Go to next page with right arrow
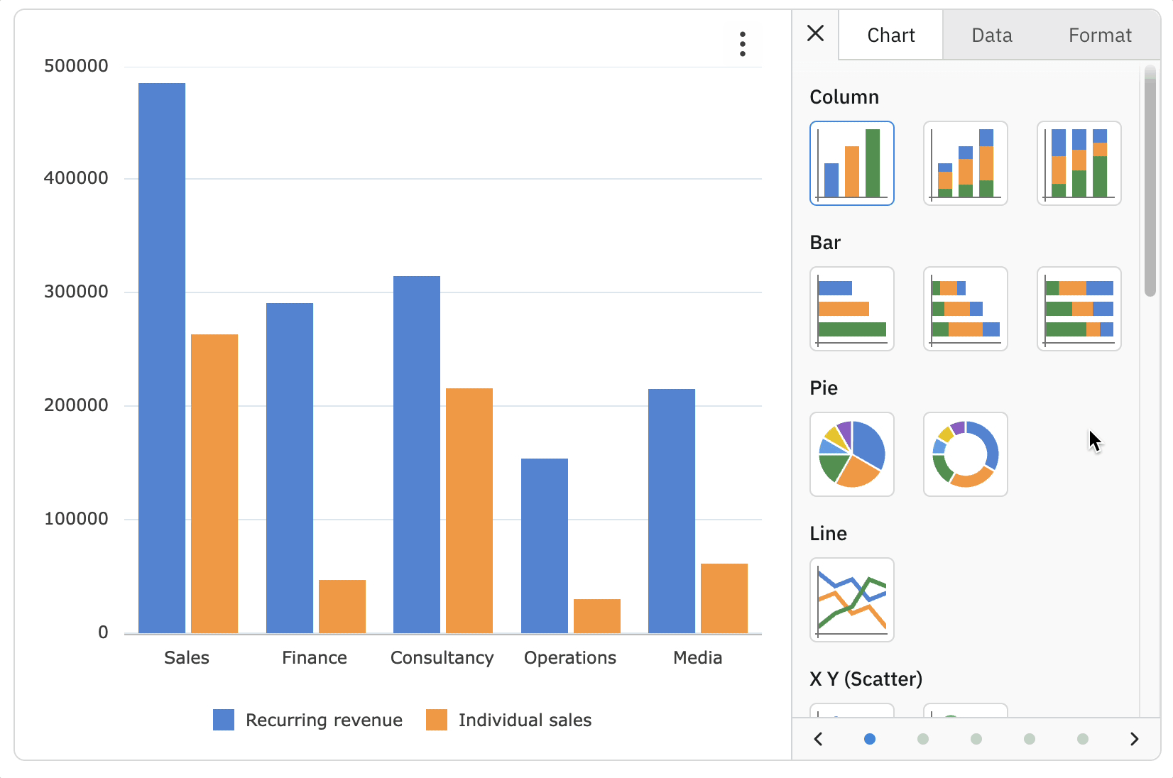This screenshot has height=778, width=1173. 1134,739
